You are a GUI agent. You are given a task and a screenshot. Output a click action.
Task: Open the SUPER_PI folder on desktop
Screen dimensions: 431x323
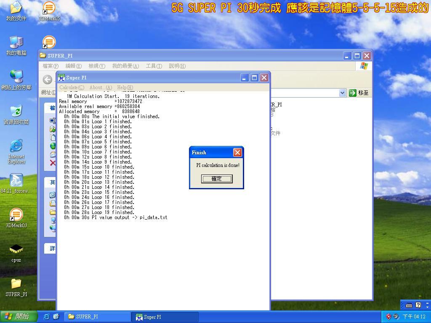tap(16, 287)
